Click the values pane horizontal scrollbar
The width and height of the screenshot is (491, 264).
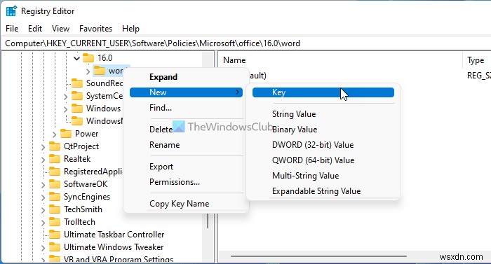tap(318, 256)
